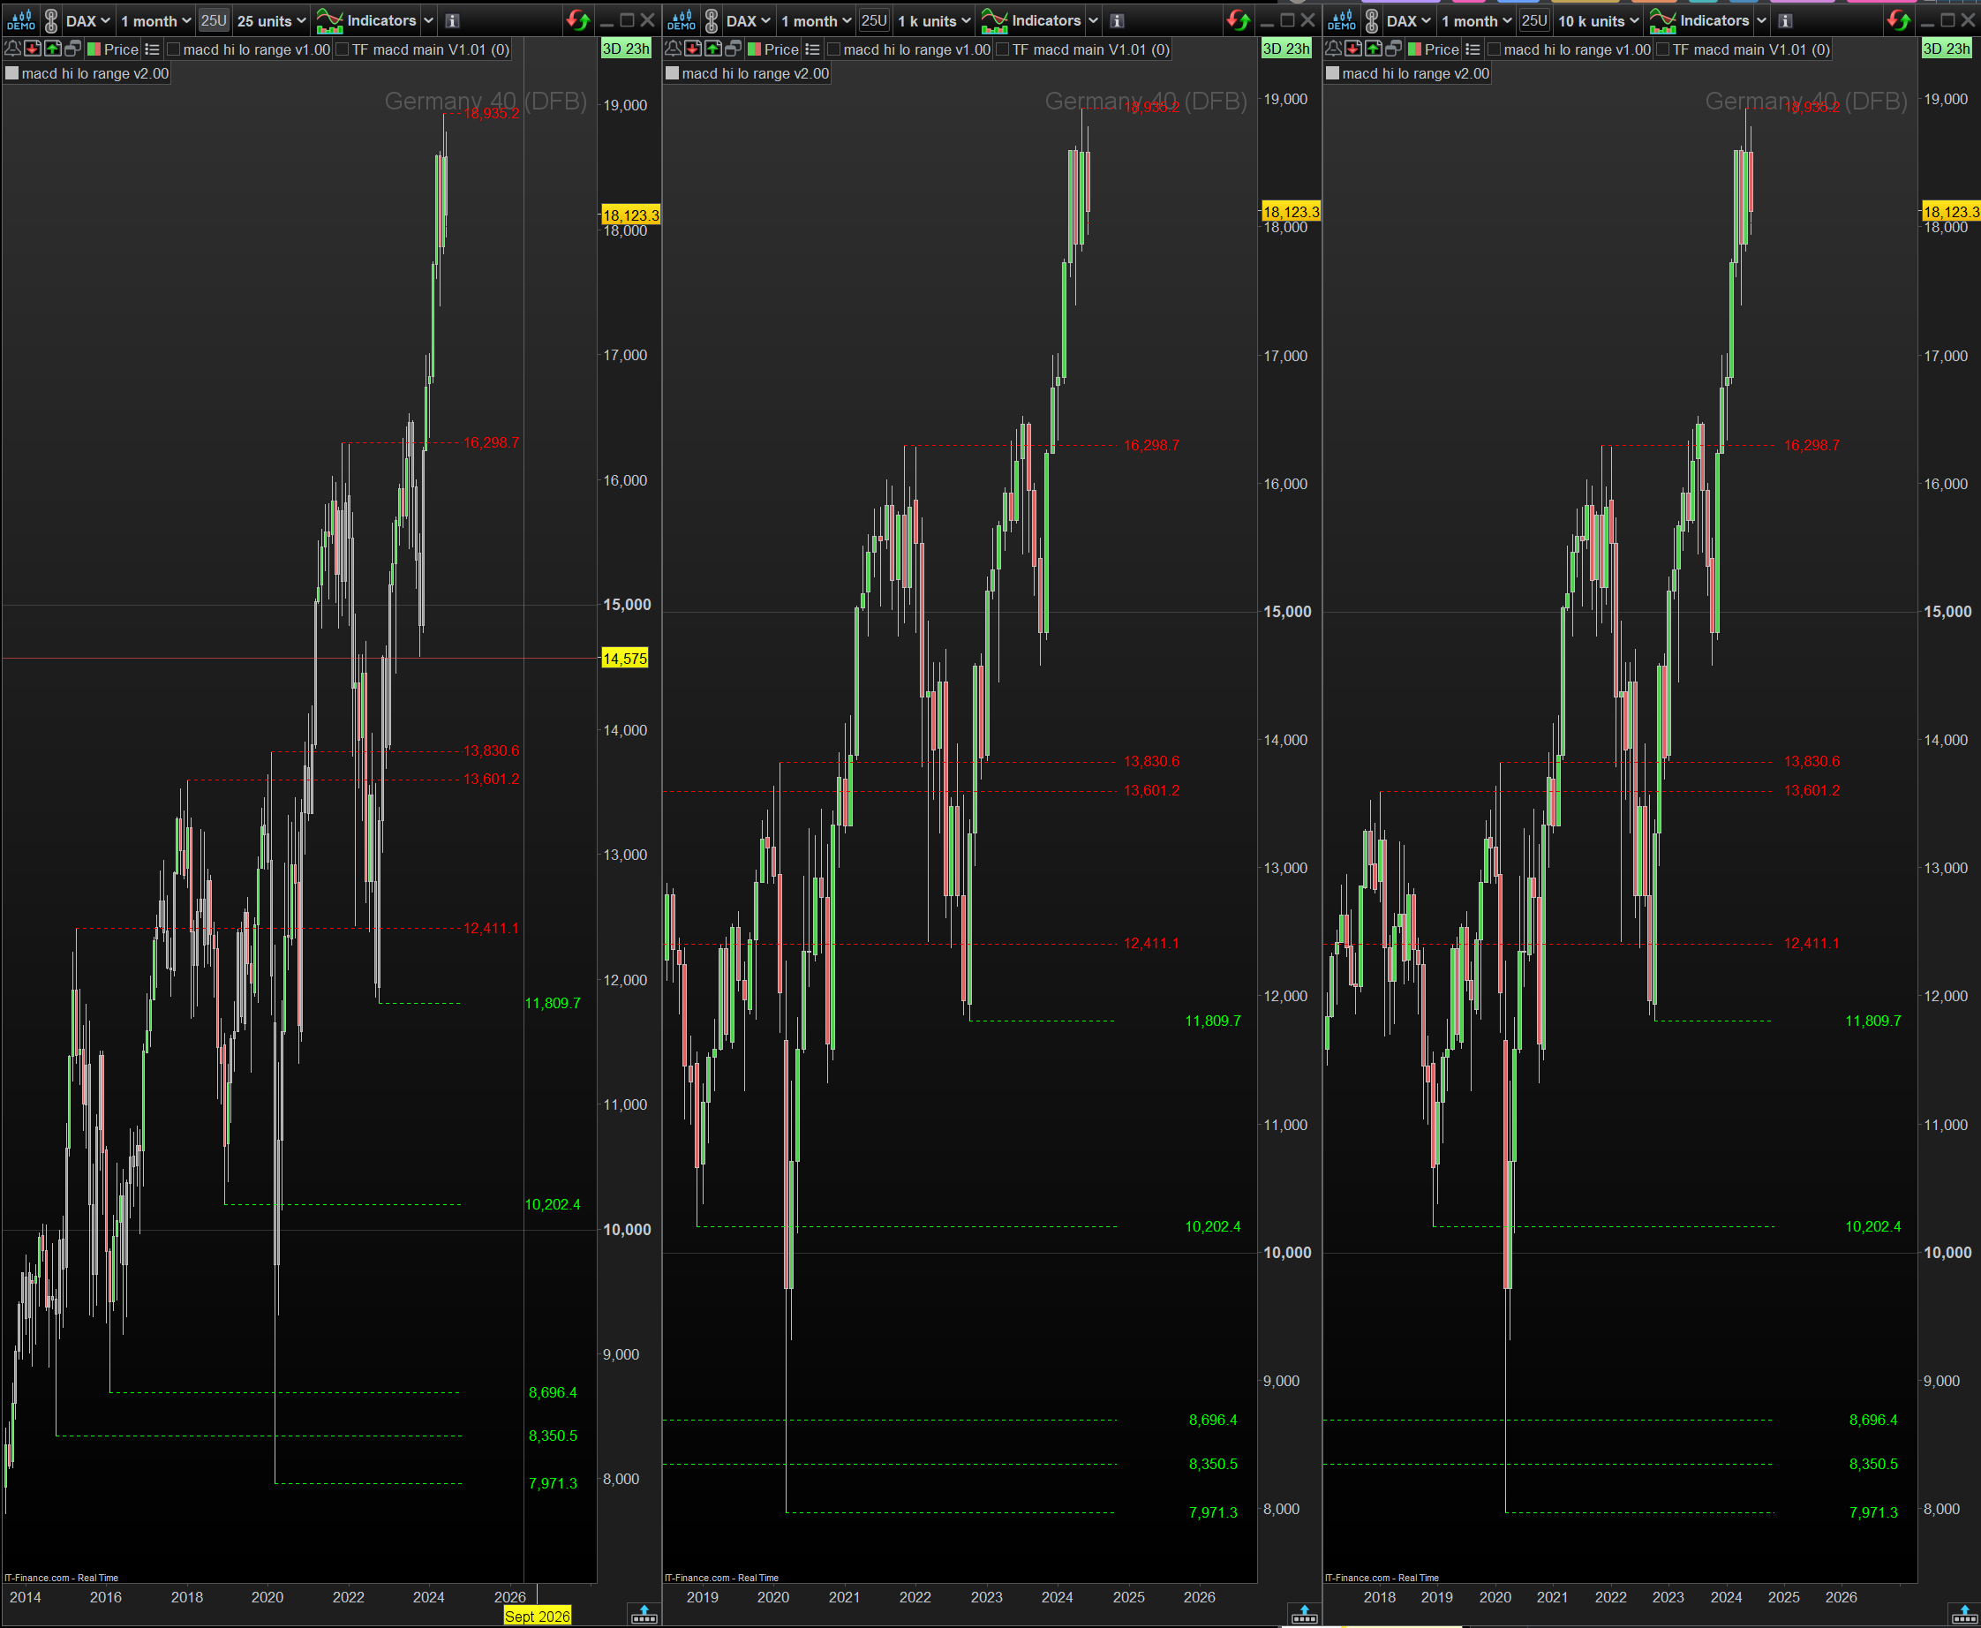Viewport: 1981px width, 1628px height.
Task: Open the Indicators arrow menu in right chart
Action: (x=1761, y=20)
